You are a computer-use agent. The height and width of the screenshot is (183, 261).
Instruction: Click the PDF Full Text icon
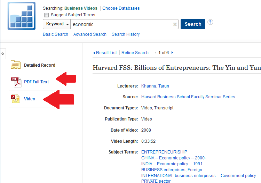point(16,82)
